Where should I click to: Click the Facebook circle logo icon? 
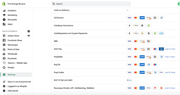point(4,58)
